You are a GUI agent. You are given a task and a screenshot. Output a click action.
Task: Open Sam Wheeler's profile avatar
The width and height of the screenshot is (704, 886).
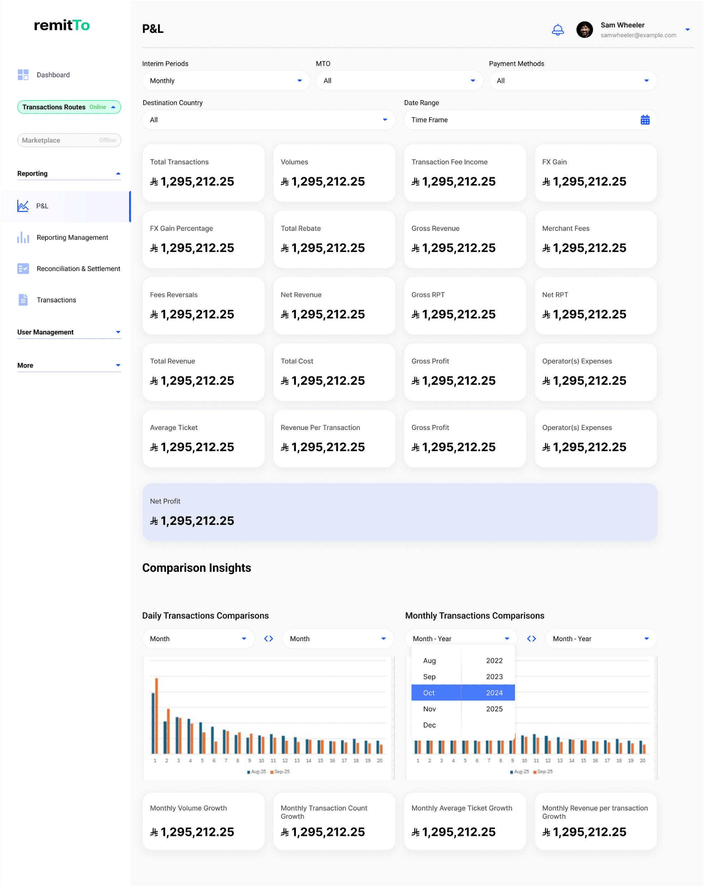coord(584,30)
